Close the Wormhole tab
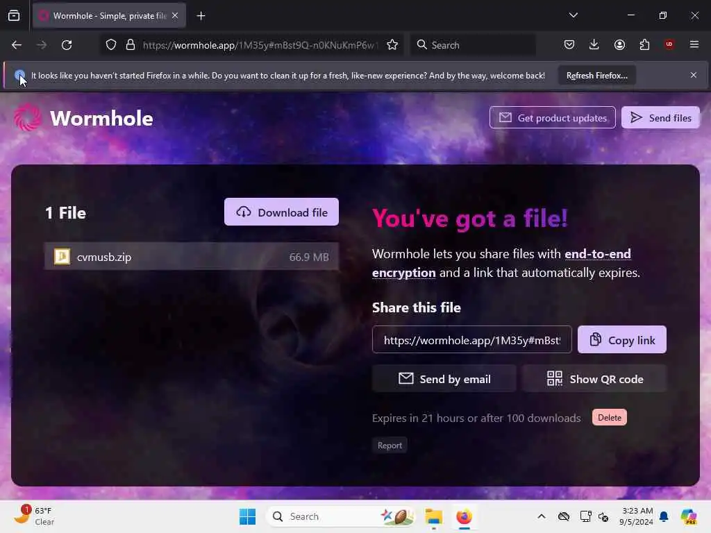711x533 pixels. [x=175, y=15]
